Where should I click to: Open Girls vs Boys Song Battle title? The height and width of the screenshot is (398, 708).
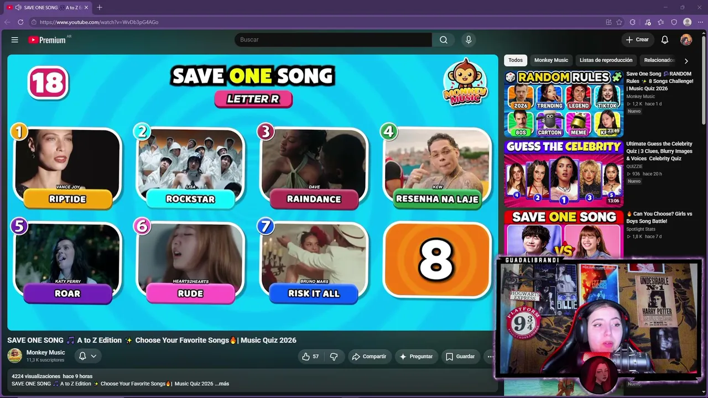(x=659, y=217)
